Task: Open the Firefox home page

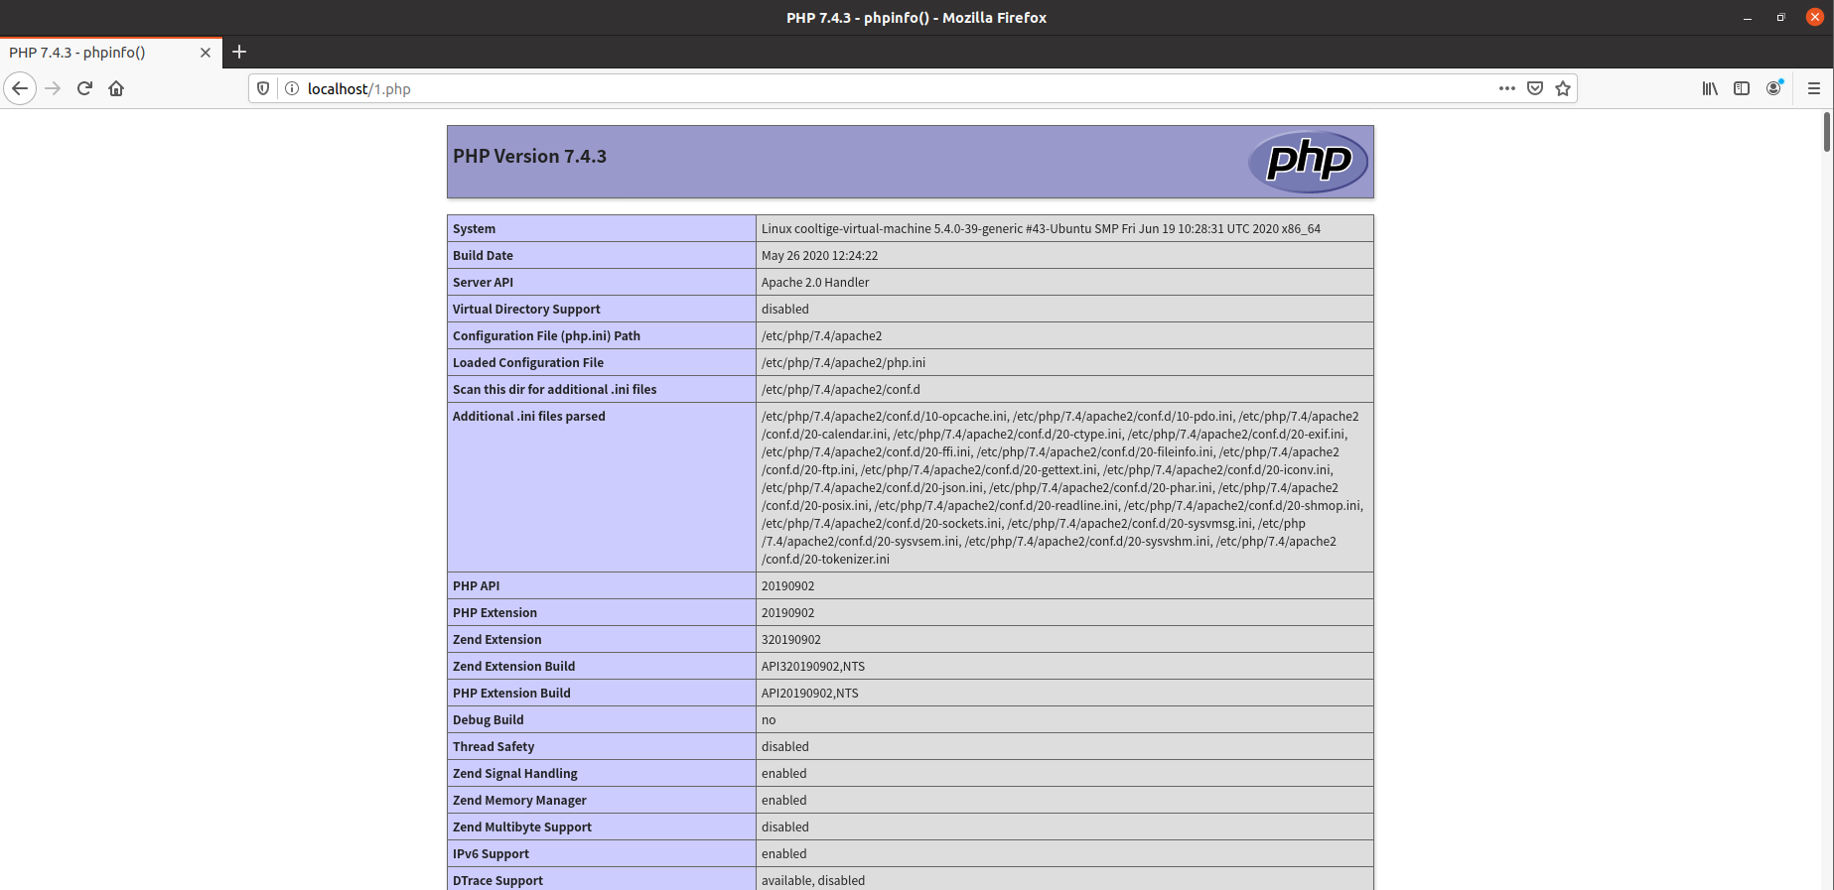Action: coord(116,88)
